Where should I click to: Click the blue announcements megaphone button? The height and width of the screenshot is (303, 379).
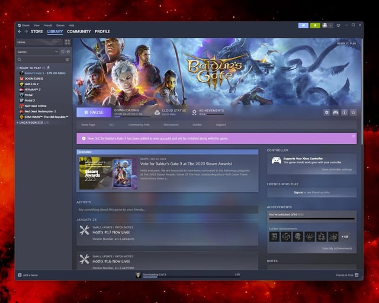click(303, 25)
